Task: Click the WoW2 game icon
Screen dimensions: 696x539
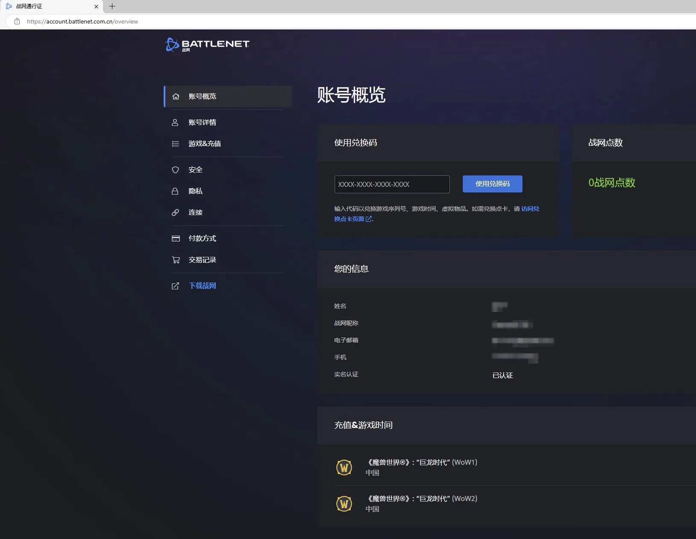Action: pos(344,504)
